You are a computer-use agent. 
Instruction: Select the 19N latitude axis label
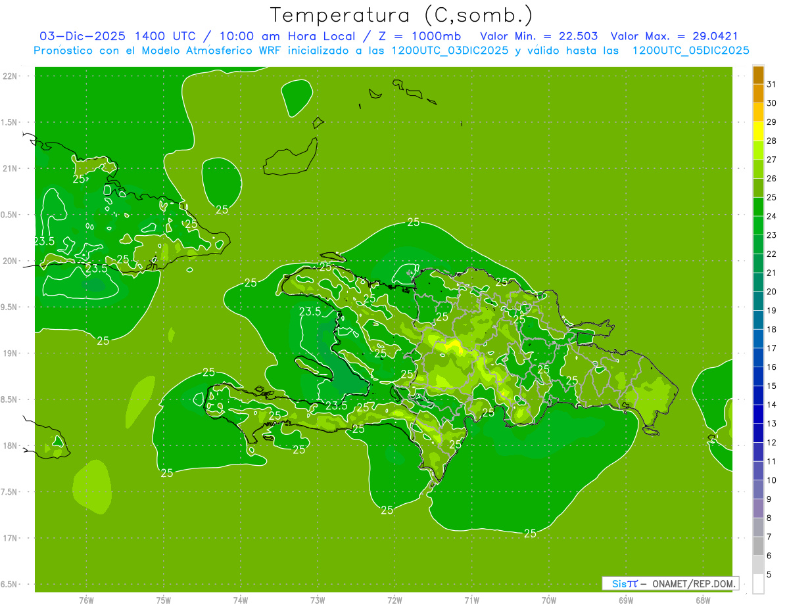(x=11, y=353)
